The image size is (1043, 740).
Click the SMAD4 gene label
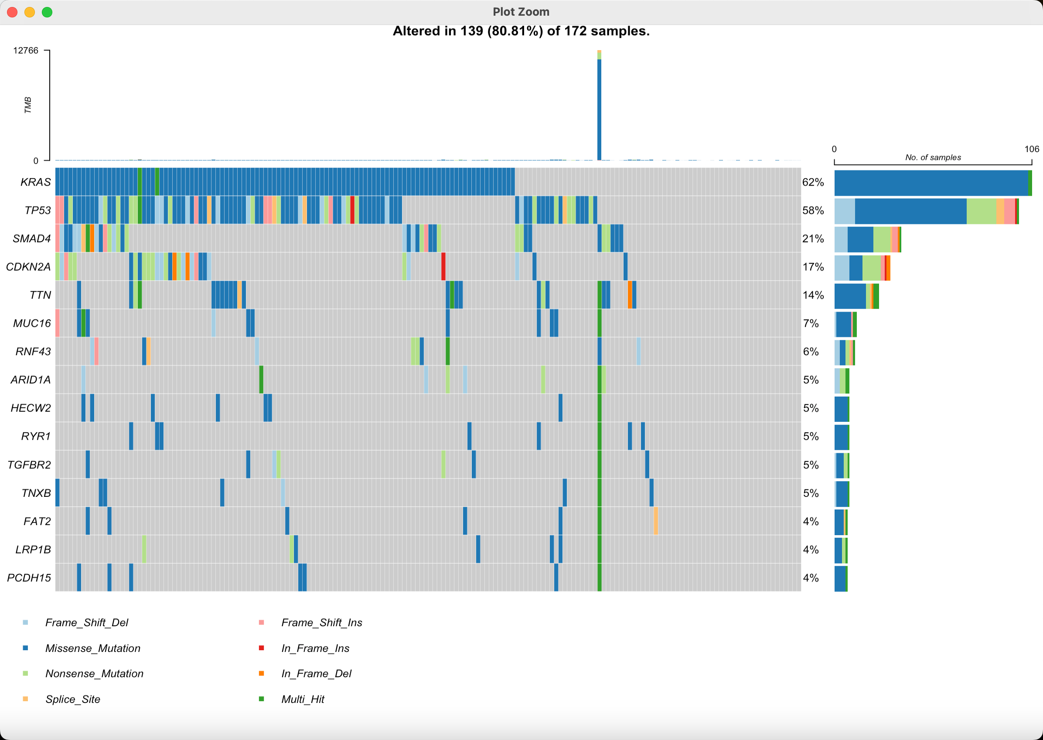[31, 239]
